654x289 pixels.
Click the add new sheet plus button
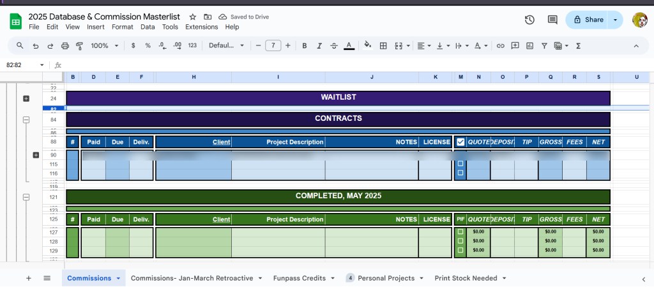point(28,278)
